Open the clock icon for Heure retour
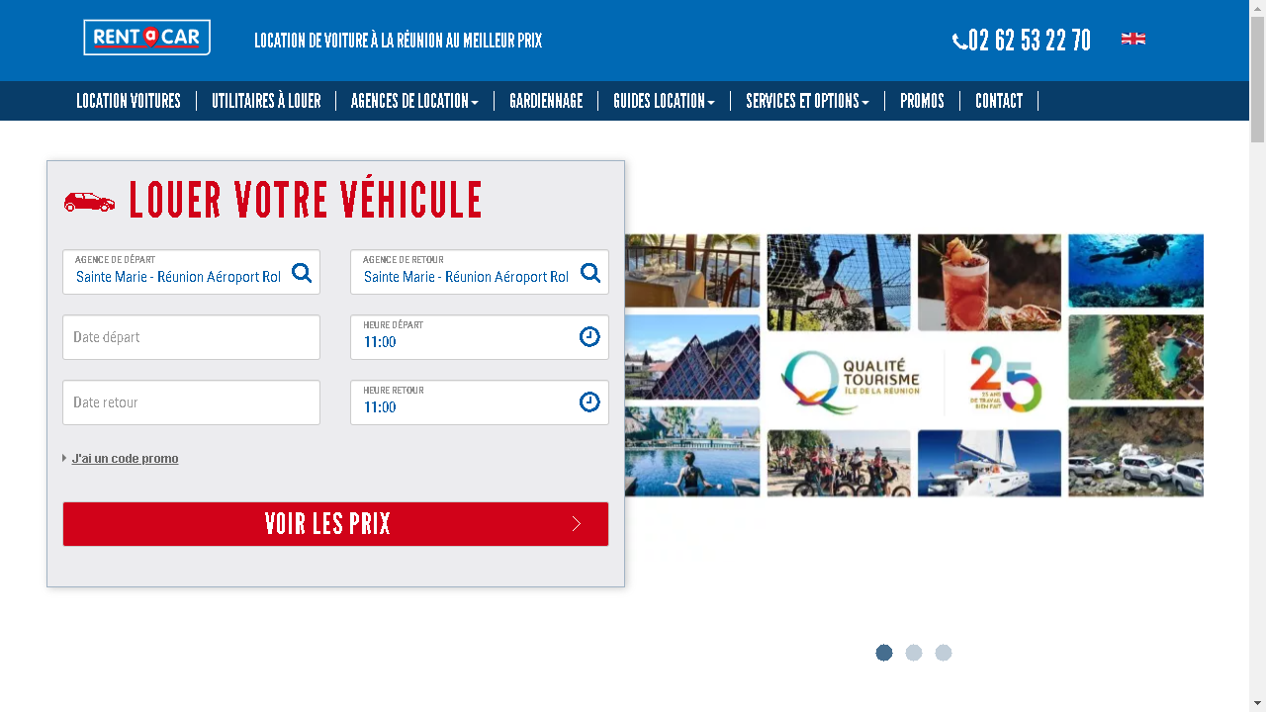The image size is (1266, 712). click(589, 402)
